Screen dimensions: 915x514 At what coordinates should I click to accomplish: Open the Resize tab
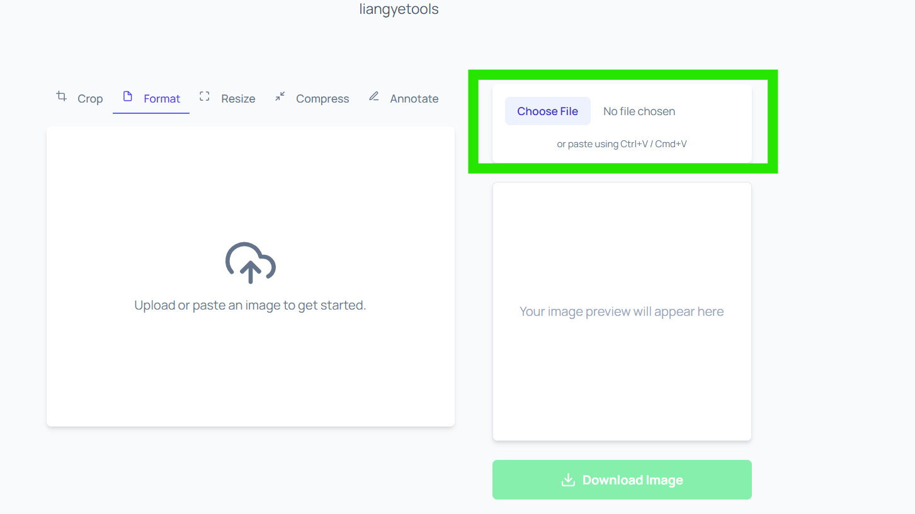coord(237,99)
